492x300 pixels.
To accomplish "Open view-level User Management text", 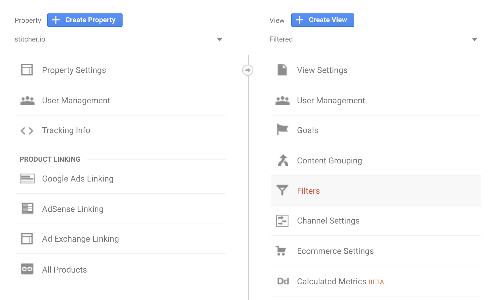I will tap(331, 101).
